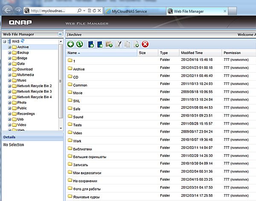256x201 pixels.
Task: Expand the Multimedia folder tree node
Action: click(x=9, y=75)
